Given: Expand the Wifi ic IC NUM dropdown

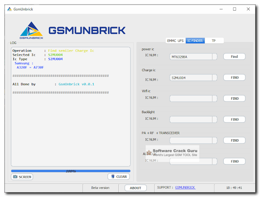Looking at the screenshot, I should (x=214, y=98).
